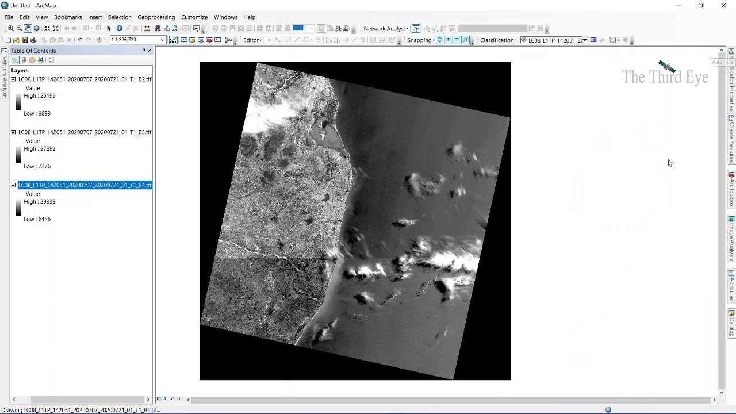
Task: Open the Classification dropdown menu
Action: (499, 40)
